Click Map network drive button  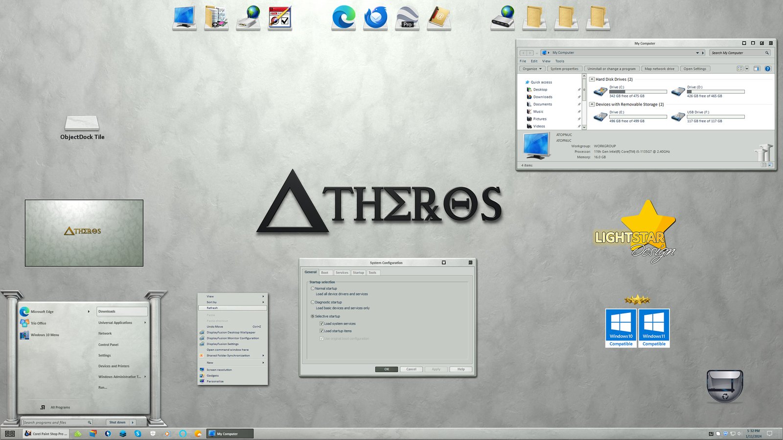(659, 69)
